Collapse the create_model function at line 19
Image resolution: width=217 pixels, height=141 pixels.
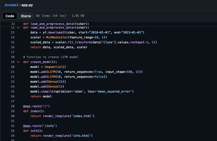click(18, 62)
